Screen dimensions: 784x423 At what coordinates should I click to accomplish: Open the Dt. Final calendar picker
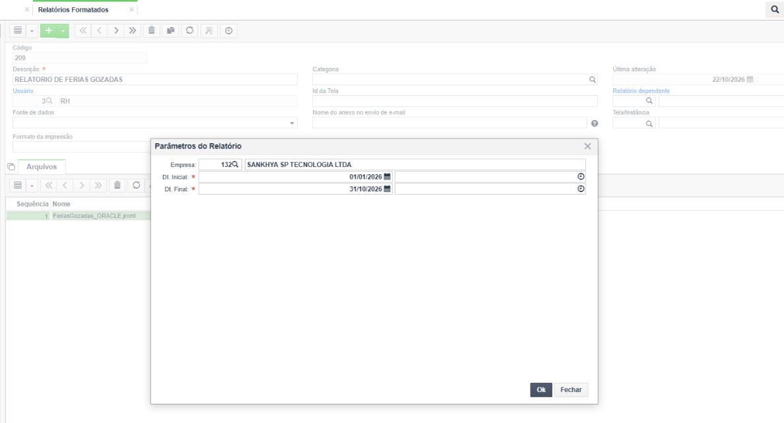coord(387,189)
